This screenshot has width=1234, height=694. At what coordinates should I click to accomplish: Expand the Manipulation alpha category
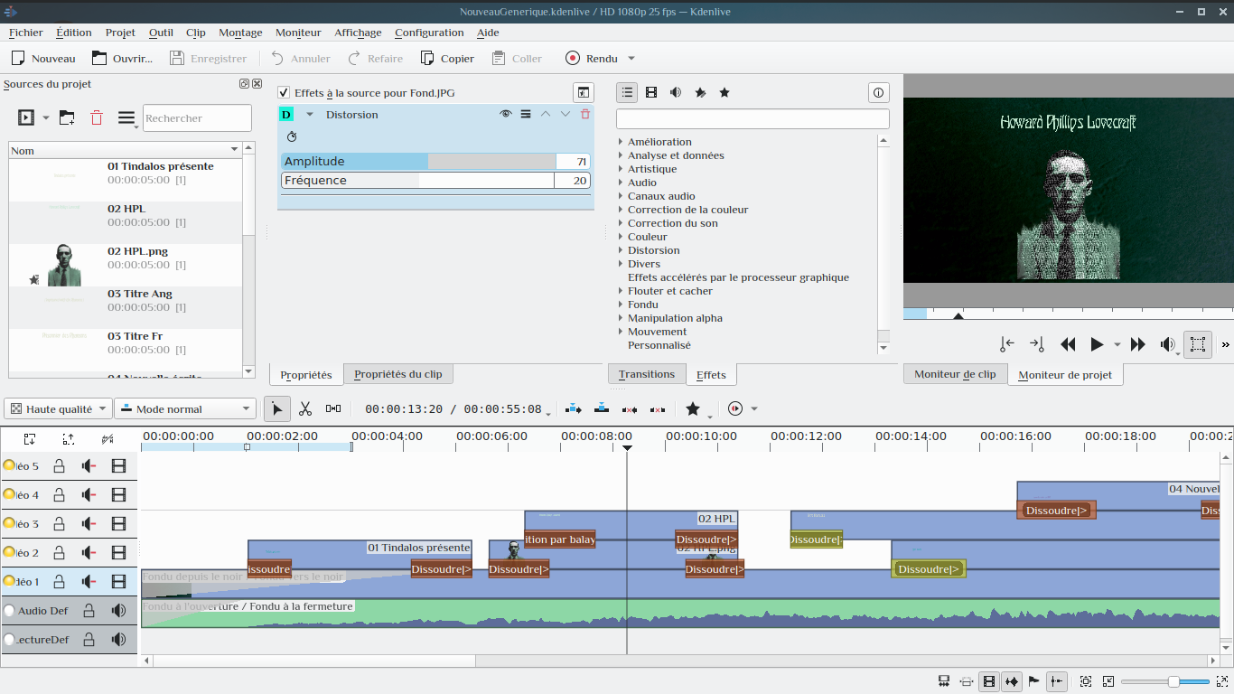pos(621,318)
